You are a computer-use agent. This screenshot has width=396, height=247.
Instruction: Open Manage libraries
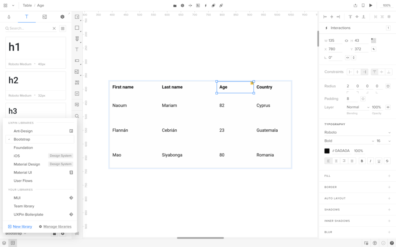tap(55, 227)
